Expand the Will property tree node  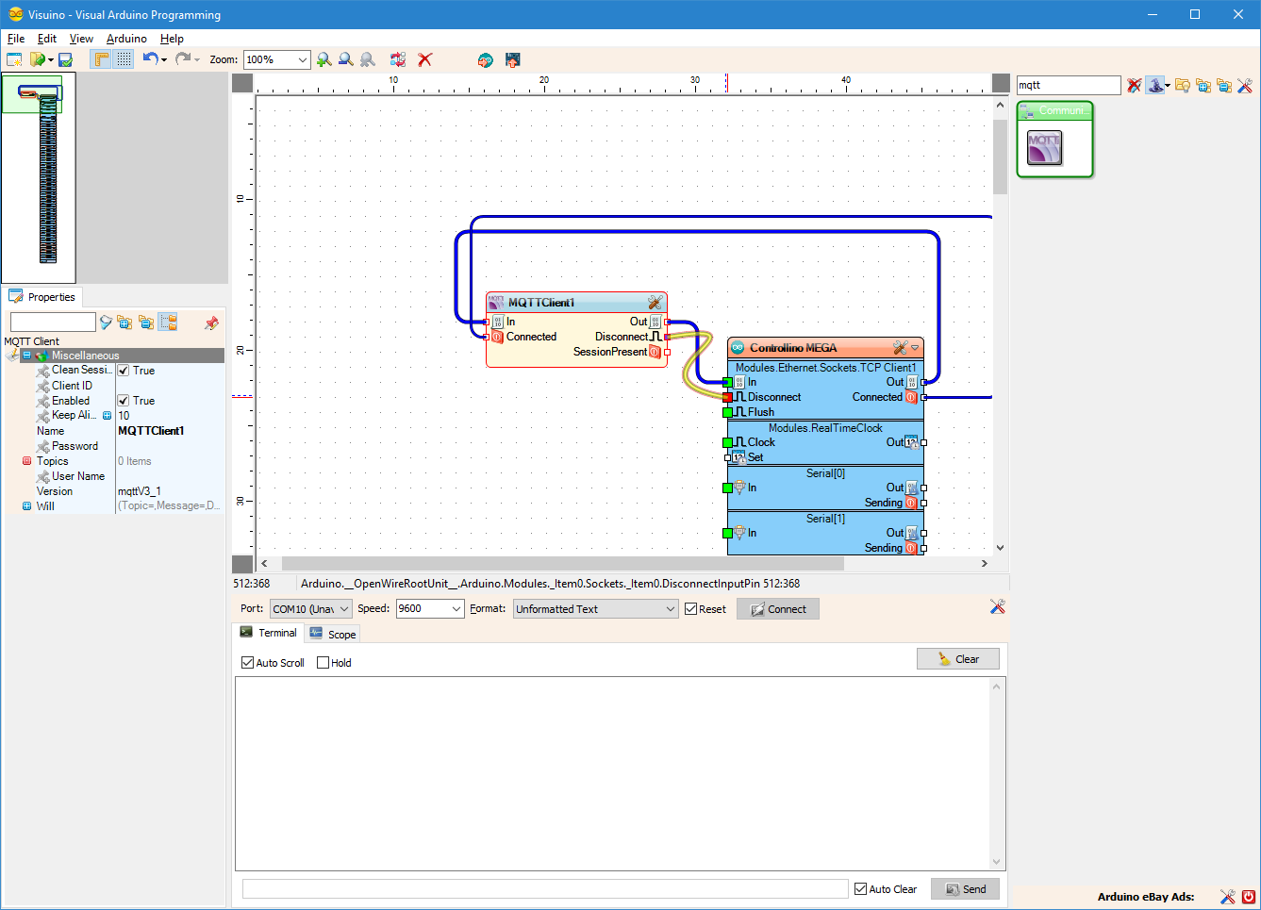(x=26, y=506)
